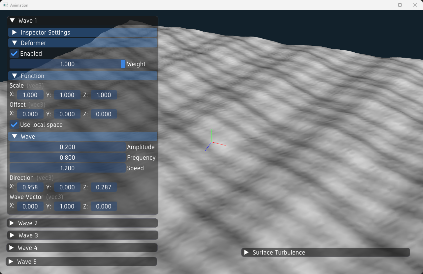Adjust the Amplitude slider at 0.200

pos(68,147)
